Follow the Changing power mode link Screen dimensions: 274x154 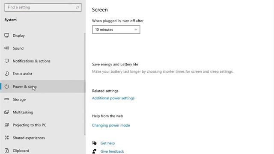pos(111,125)
